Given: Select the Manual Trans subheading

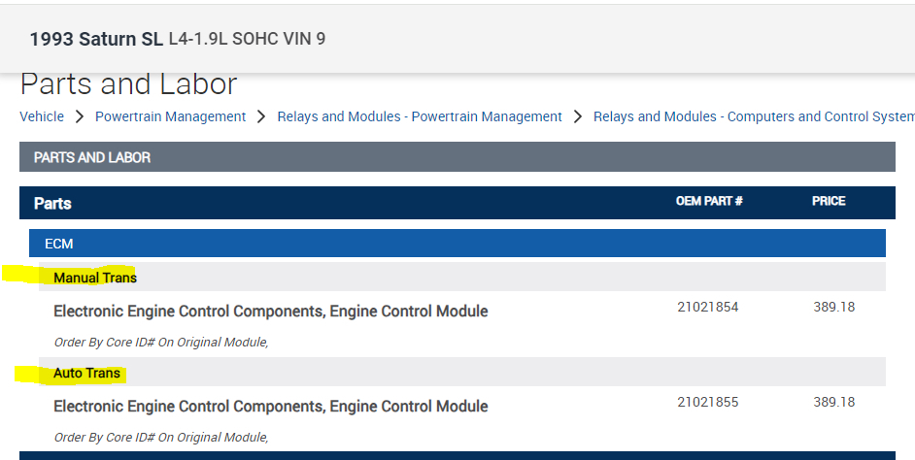Looking at the screenshot, I should pyautogui.click(x=95, y=278).
